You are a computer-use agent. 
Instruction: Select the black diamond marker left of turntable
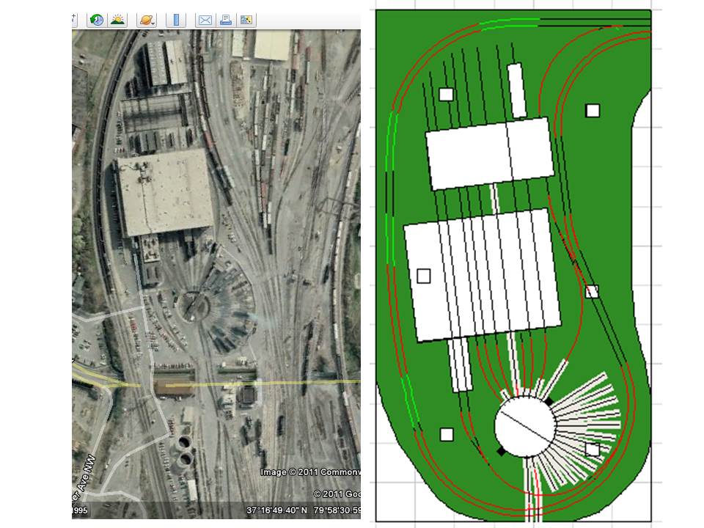pos(501,452)
